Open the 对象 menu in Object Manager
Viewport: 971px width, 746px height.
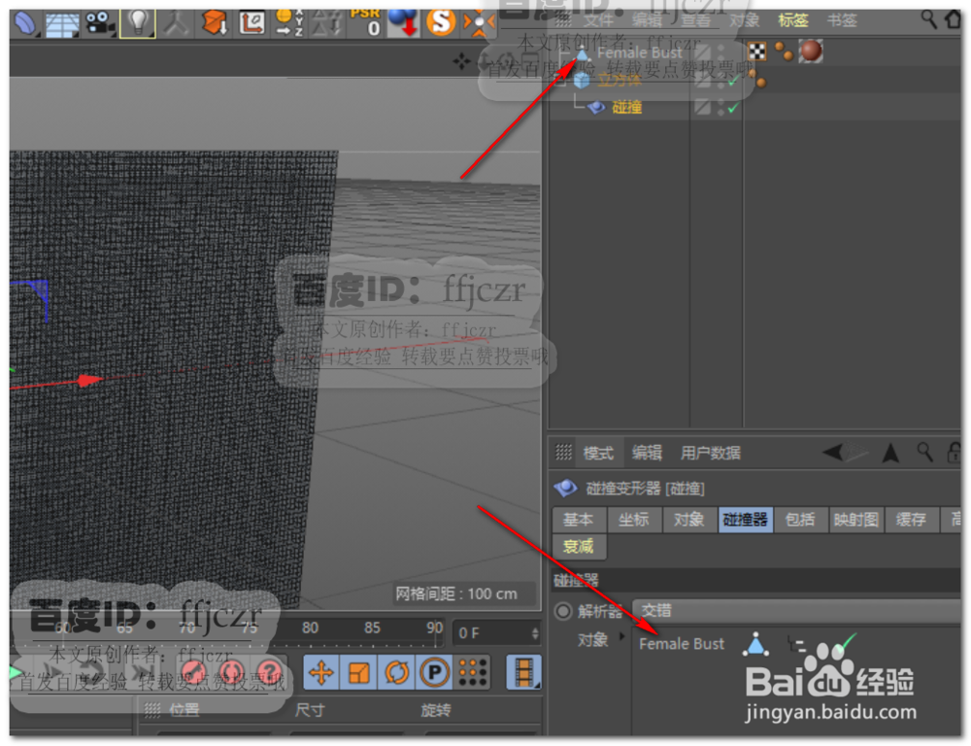(x=744, y=20)
